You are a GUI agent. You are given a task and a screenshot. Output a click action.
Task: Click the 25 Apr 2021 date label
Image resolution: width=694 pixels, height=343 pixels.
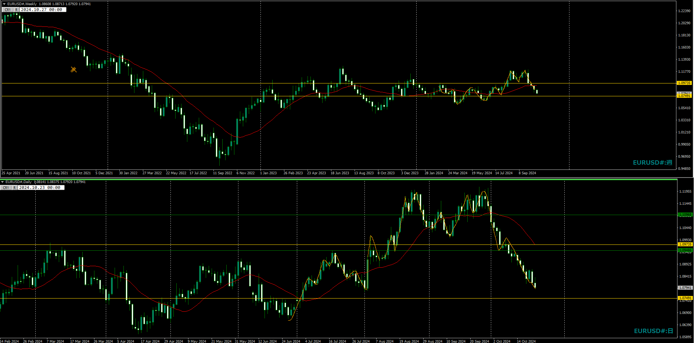(11, 173)
